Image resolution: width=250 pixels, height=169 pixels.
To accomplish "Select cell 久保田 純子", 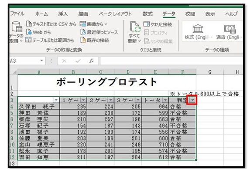I will tap(39, 106).
